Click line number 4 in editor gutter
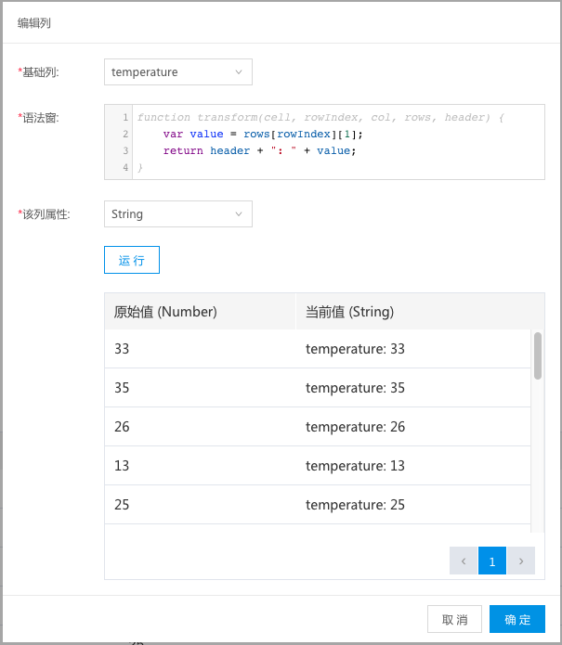This screenshot has width=562, height=645. pyautogui.click(x=125, y=167)
